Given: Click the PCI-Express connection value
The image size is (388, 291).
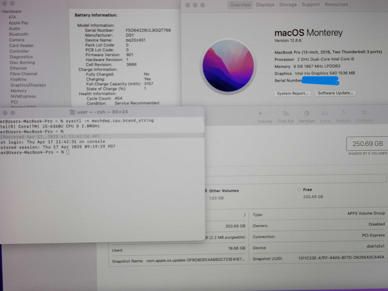Looking at the screenshot, I should [x=373, y=235].
